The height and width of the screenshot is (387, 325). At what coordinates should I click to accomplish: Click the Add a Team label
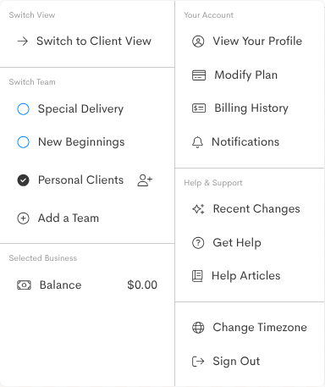69,218
